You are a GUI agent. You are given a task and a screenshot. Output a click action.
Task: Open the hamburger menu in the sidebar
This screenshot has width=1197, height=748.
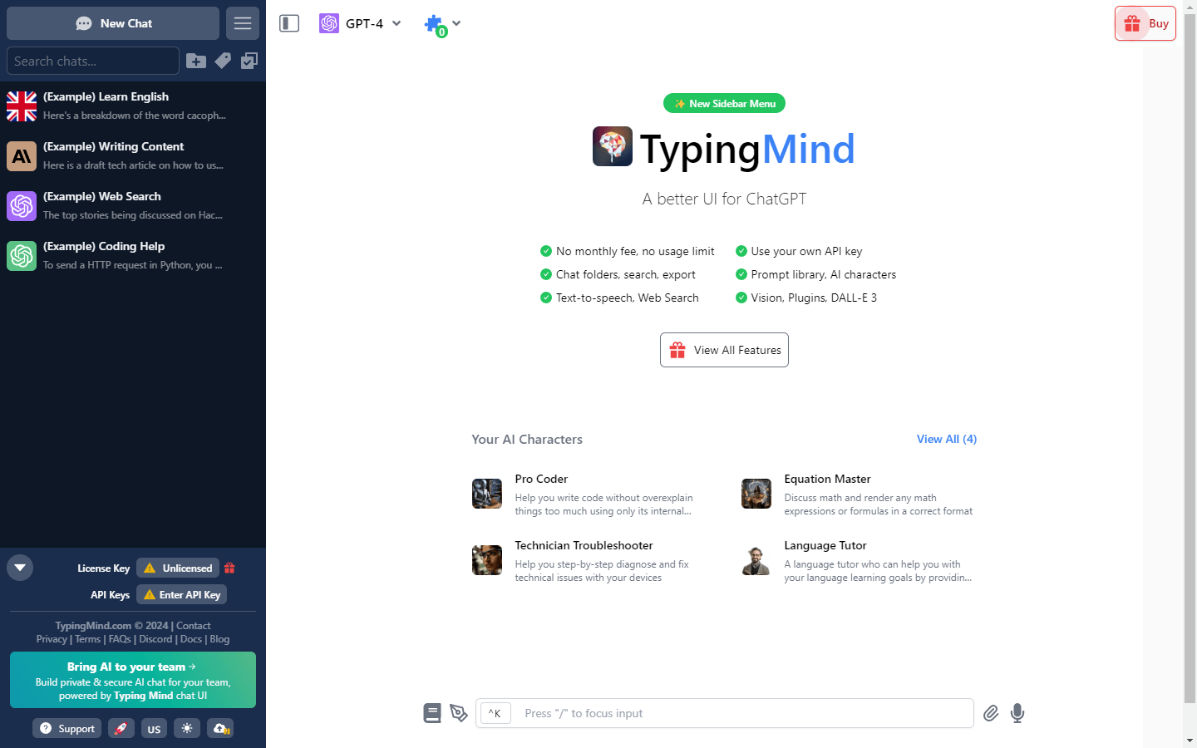coord(243,23)
